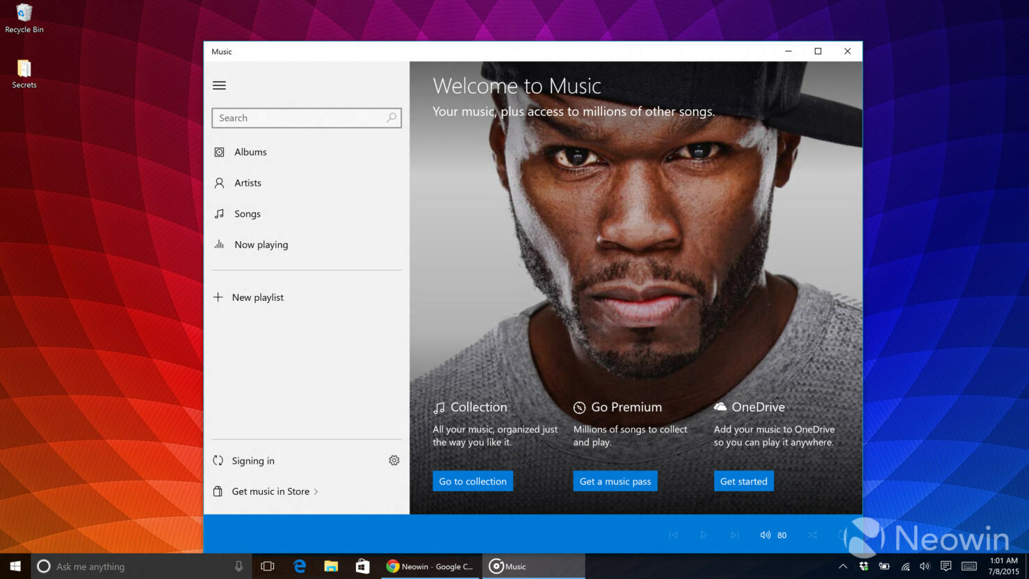Click the Signing in sync icon
The height and width of the screenshot is (579, 1029).
[218, 460]
